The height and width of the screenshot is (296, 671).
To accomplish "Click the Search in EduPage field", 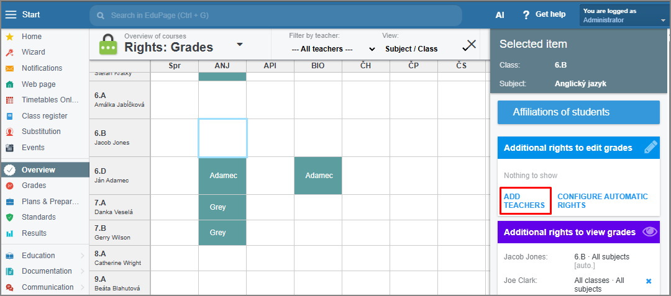I will point(275,15).
